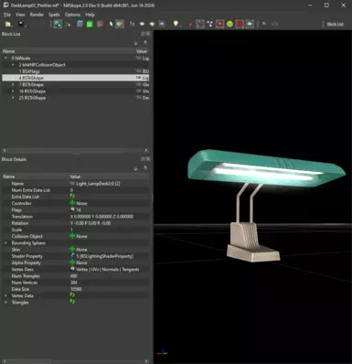352x364 pixels.
Task: Click refresh arrows in Triangles row
Action: (72, 302)
